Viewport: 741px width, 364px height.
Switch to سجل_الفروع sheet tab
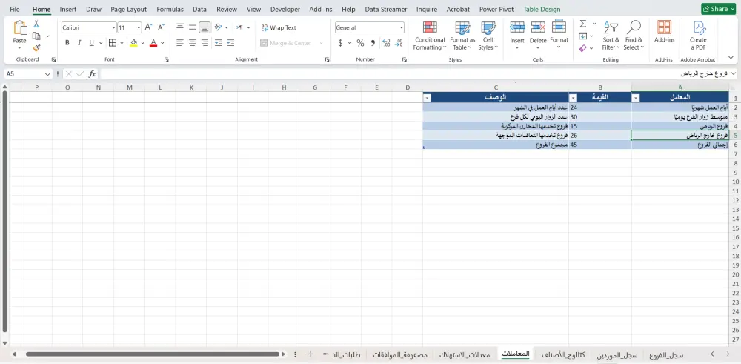tap(666, 354)
